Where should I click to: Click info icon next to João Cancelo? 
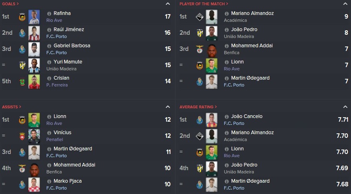[x=227, y=117]
